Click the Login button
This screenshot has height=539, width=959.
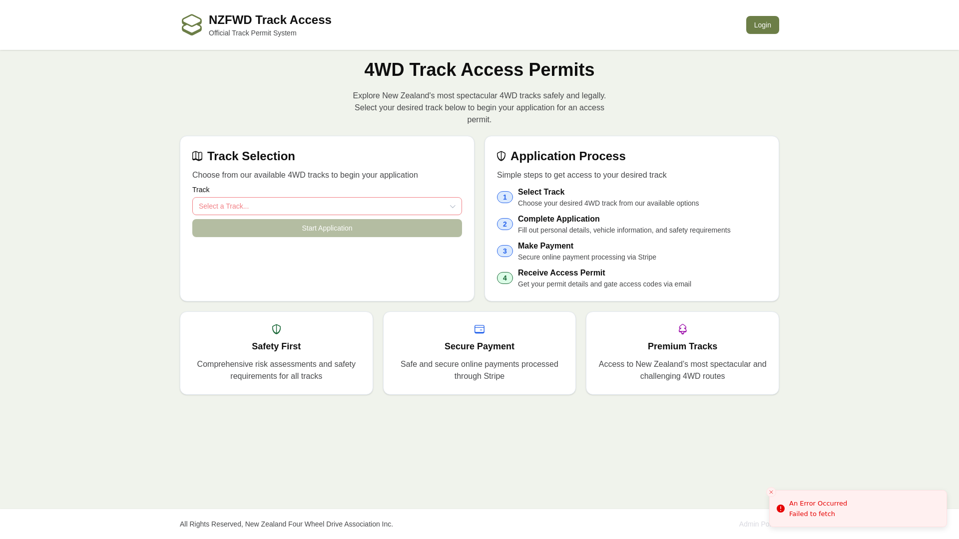[x=763, y=25]
